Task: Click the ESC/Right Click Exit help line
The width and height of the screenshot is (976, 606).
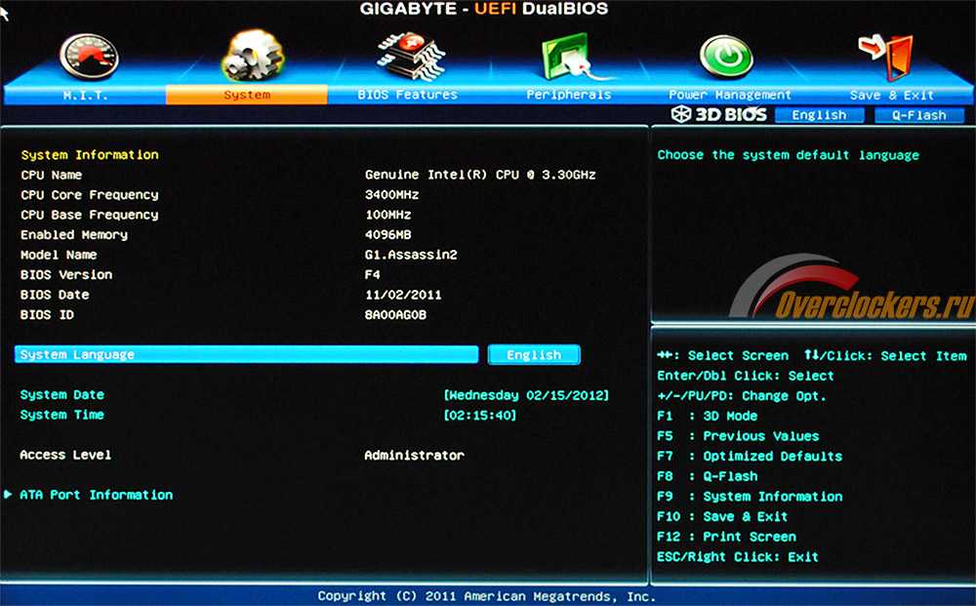Action: (x=738, y=557)
